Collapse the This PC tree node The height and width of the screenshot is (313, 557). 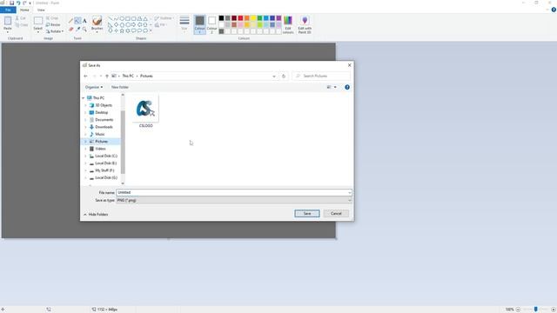point(84,98)
